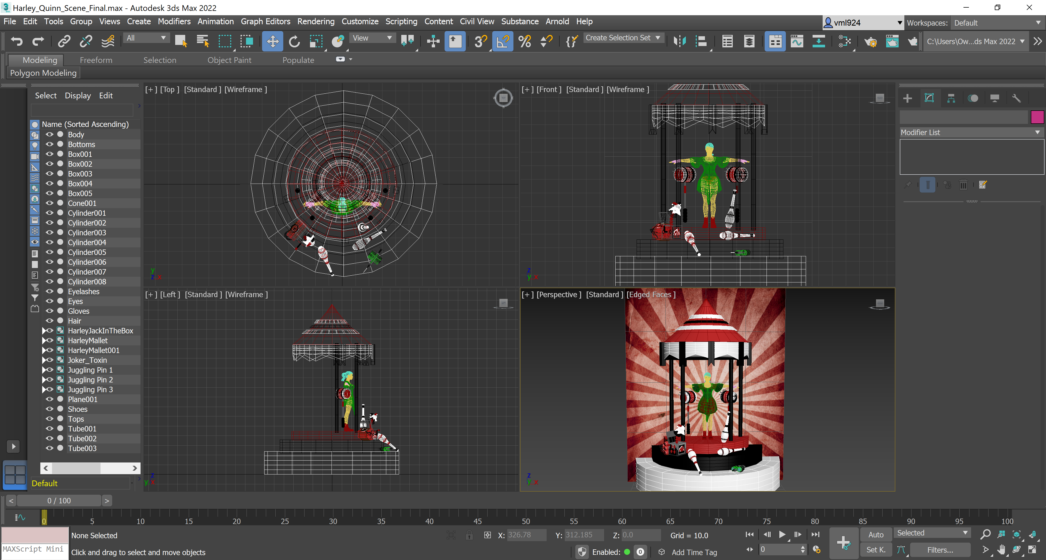The width and height of the screenshot is (1046, 560).
Task: Click the Mirror tool icon
Action: click(x=679, y=41)
